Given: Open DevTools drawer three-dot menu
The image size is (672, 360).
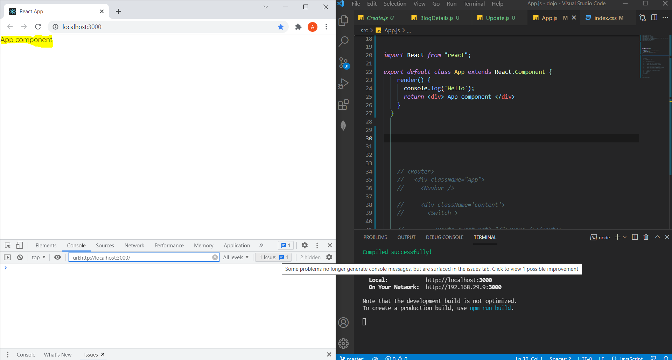Looking at the screenshot, I should pos(8,355).
